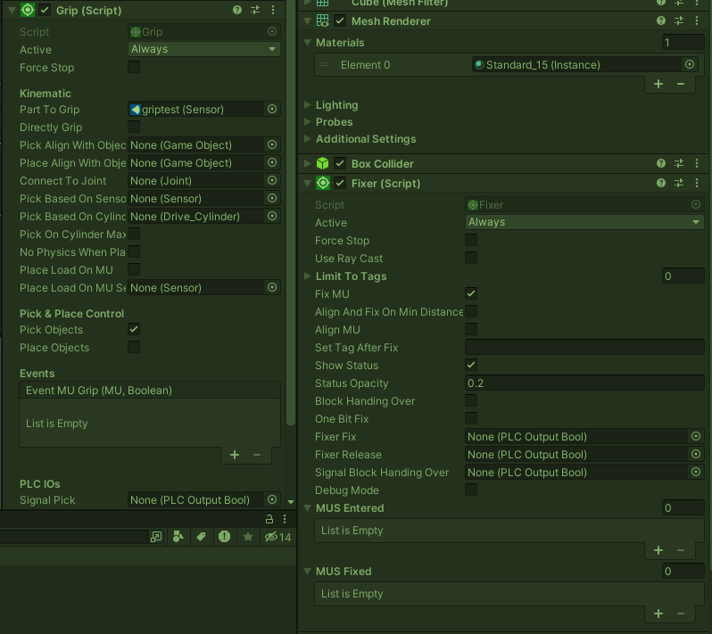Open object picker for Connect To Joint
712x634 pixels.
tap(272, 180)
